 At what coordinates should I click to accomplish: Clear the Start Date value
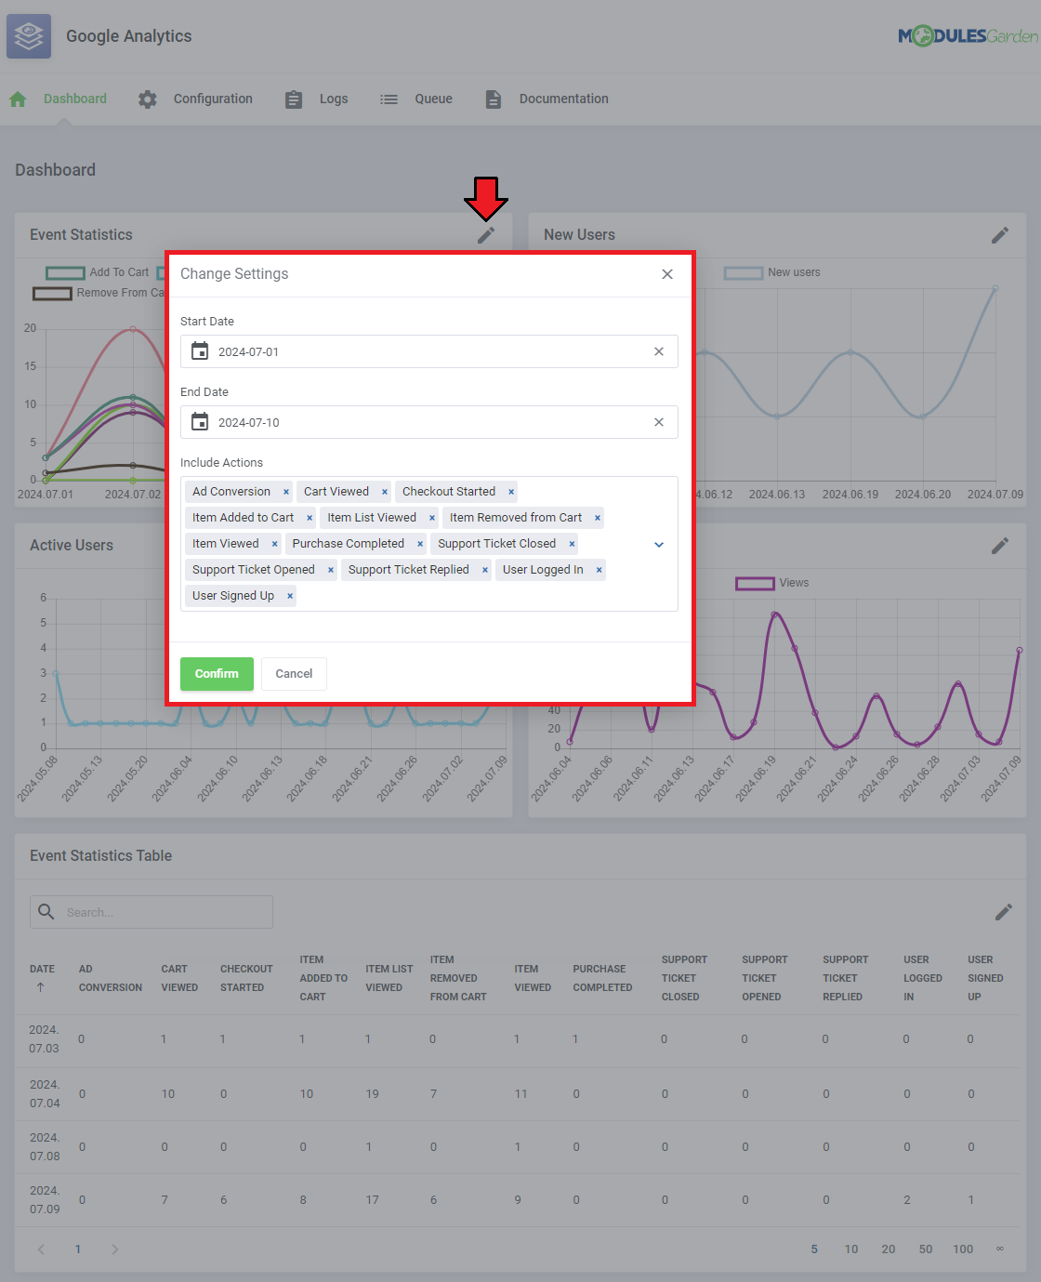(659, 351)
